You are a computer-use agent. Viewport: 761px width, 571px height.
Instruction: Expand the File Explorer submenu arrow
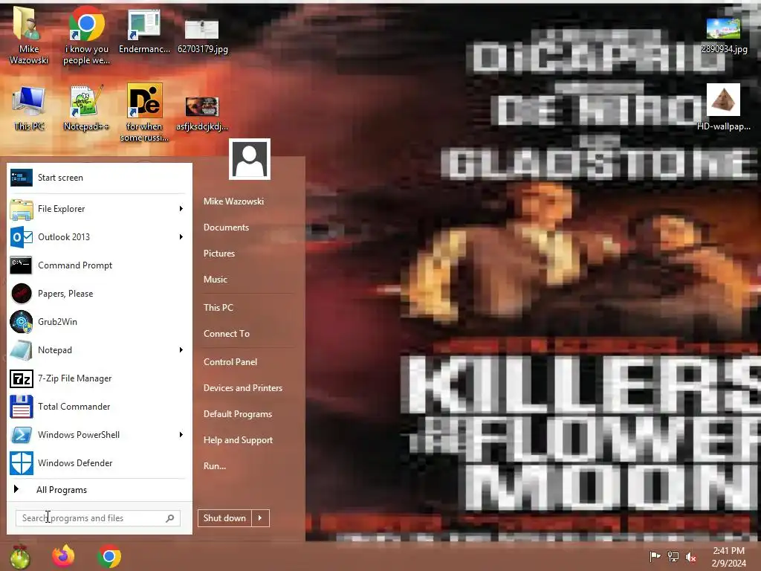coord(181,209)
